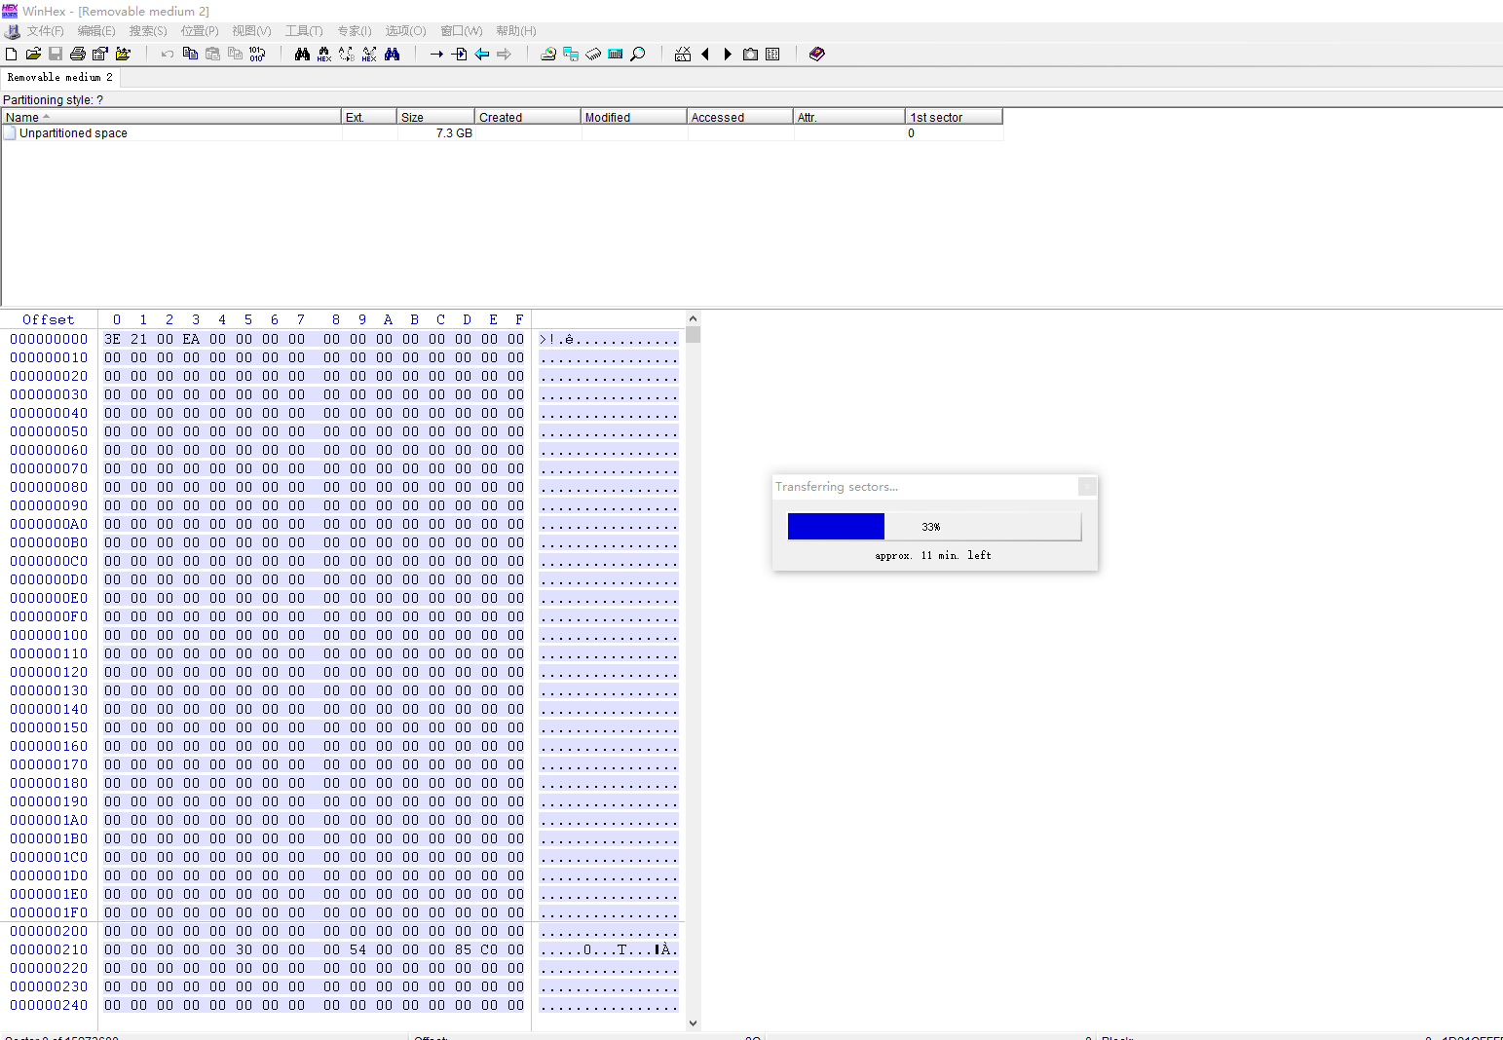Screen dimensions: 1503x1040
Task: Sort by the Name column header
Action: 171,117
